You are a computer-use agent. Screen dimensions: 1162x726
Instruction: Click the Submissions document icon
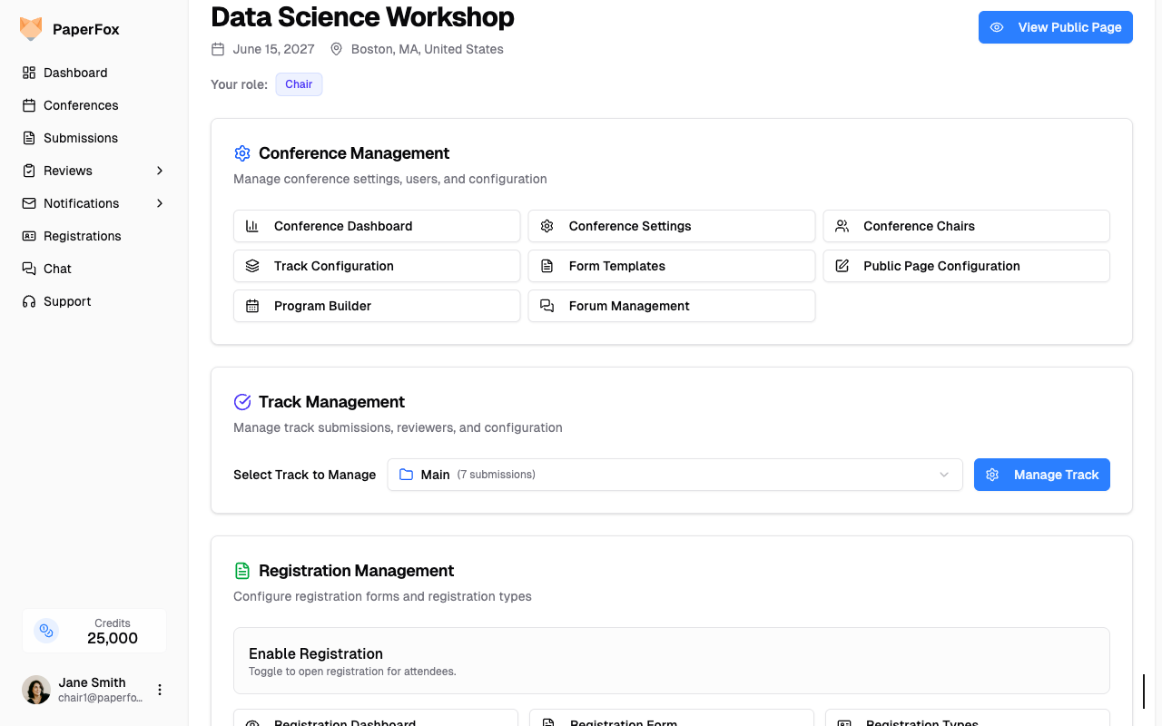coord(29,138)
